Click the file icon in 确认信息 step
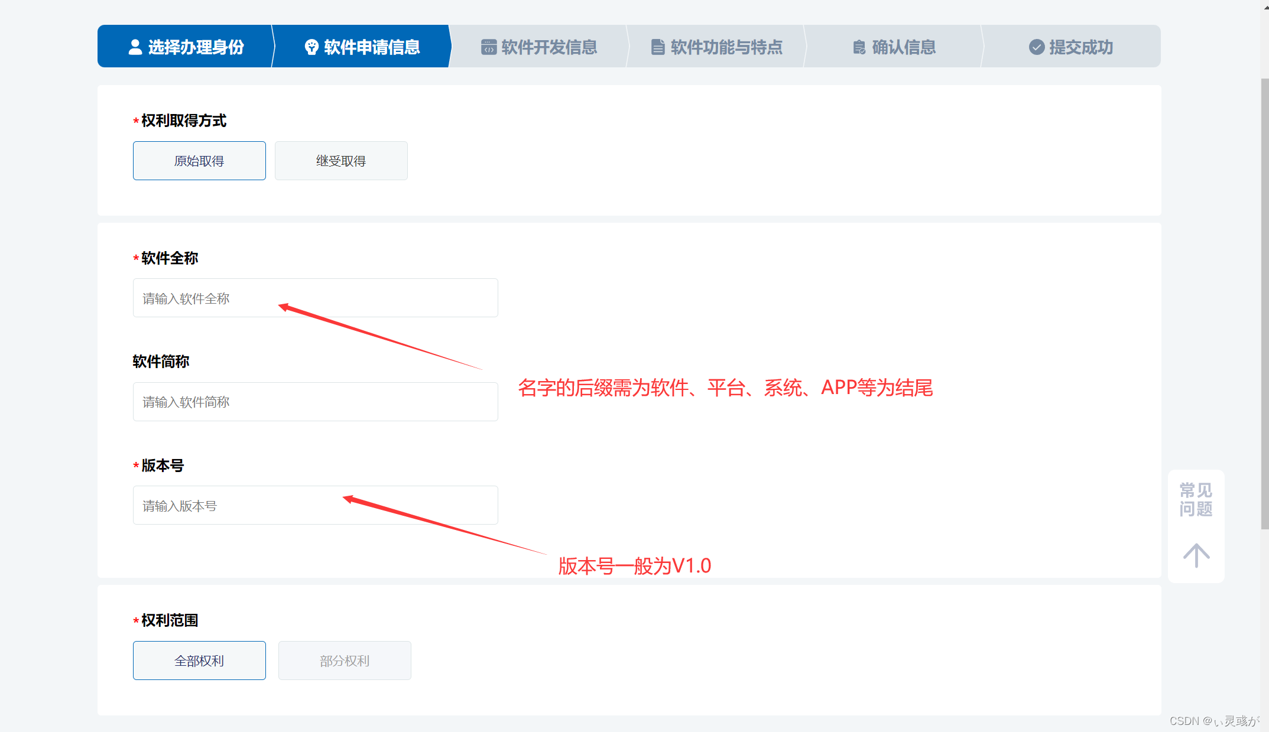Viewport: 1269px width, 732px height. (x=859, y=47)
